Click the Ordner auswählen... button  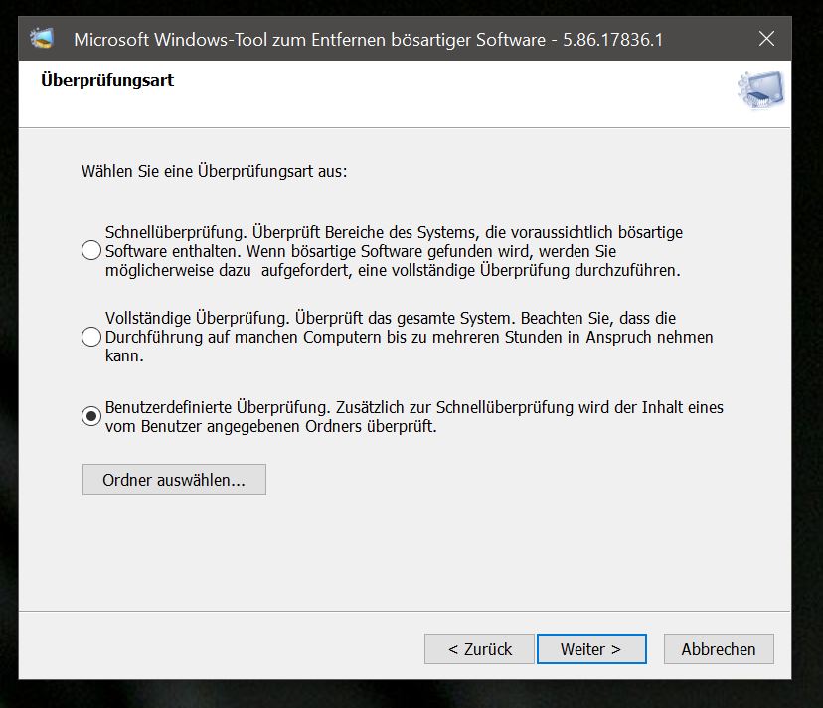pos(174,480)
